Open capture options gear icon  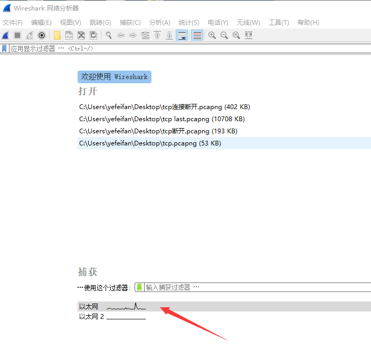pyautogui.click(x=42, y=35)
